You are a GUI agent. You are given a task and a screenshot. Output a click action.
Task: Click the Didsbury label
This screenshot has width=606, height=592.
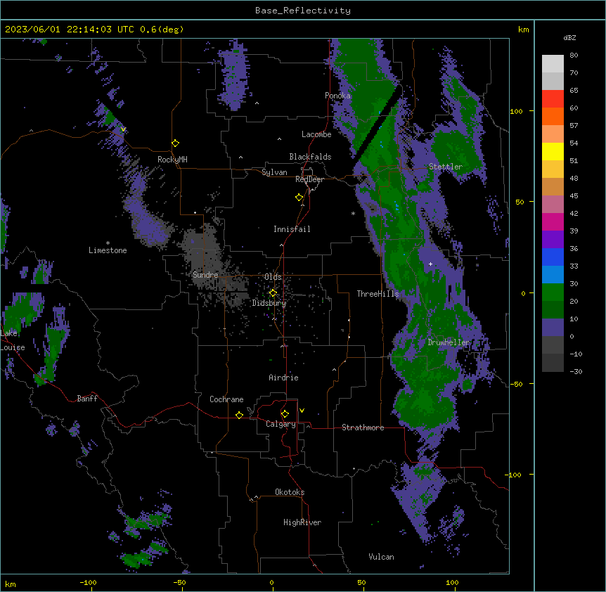click(x=269, y=303)
